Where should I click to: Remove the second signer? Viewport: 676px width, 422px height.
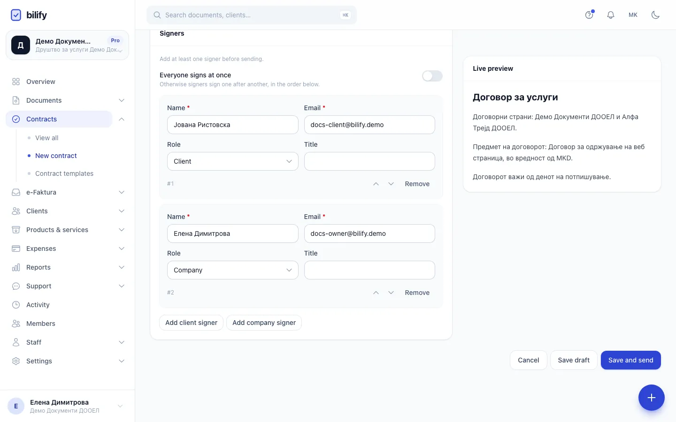(417, 293)
